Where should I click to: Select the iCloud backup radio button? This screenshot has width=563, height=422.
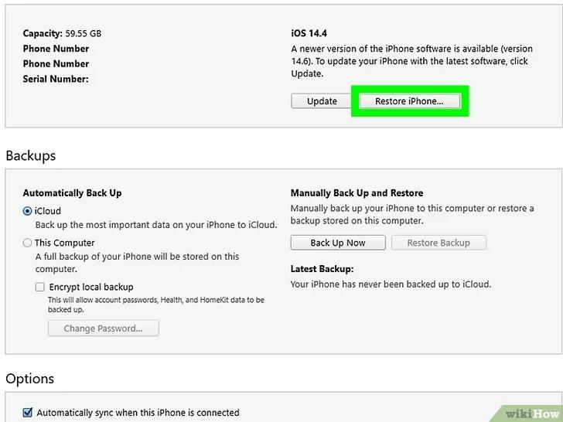27,211
